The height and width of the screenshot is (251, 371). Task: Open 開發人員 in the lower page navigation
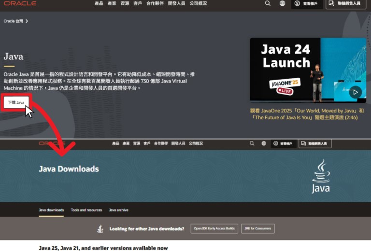tap(178, 143)
